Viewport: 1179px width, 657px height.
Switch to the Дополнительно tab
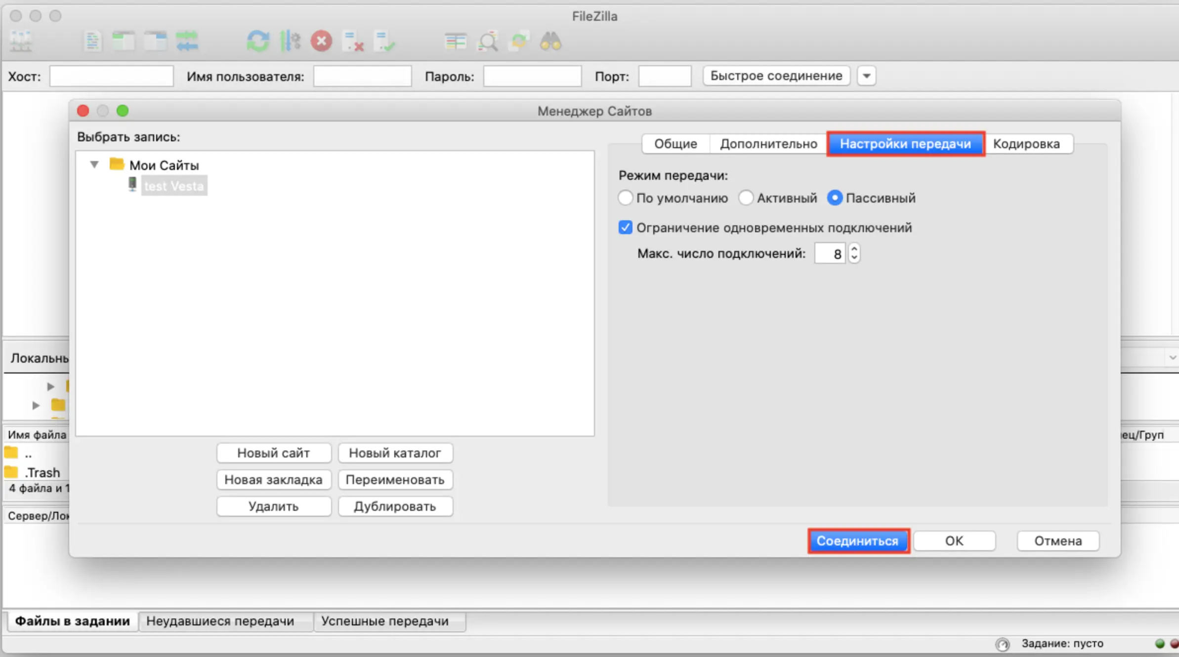tap(768, 144)
